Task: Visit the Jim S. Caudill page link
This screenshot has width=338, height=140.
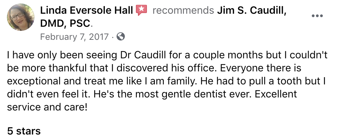Action: pos(252,11)
